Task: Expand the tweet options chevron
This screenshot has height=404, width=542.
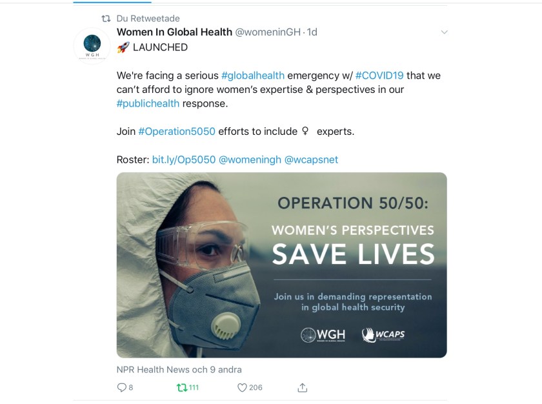Action: tap(444, 32)
